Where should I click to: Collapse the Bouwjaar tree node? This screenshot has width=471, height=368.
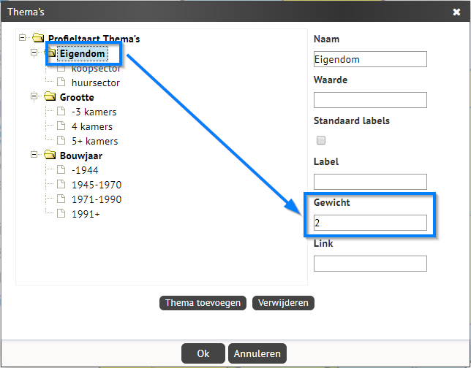tap(34, 155)
